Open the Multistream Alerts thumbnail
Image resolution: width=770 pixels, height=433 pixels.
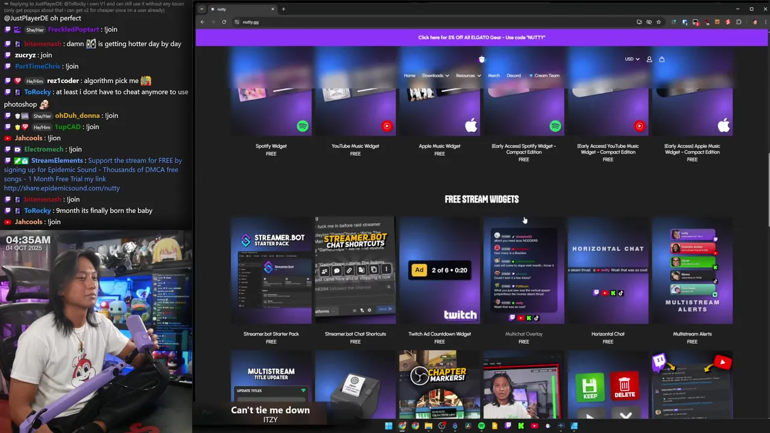tap(692, 270)
